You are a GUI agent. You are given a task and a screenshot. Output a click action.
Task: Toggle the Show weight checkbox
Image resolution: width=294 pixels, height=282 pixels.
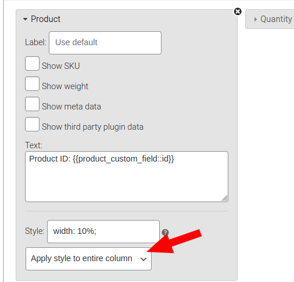(x=32, y=84)
